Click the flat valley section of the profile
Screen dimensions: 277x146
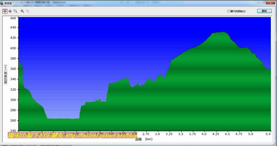coord(63,119)
